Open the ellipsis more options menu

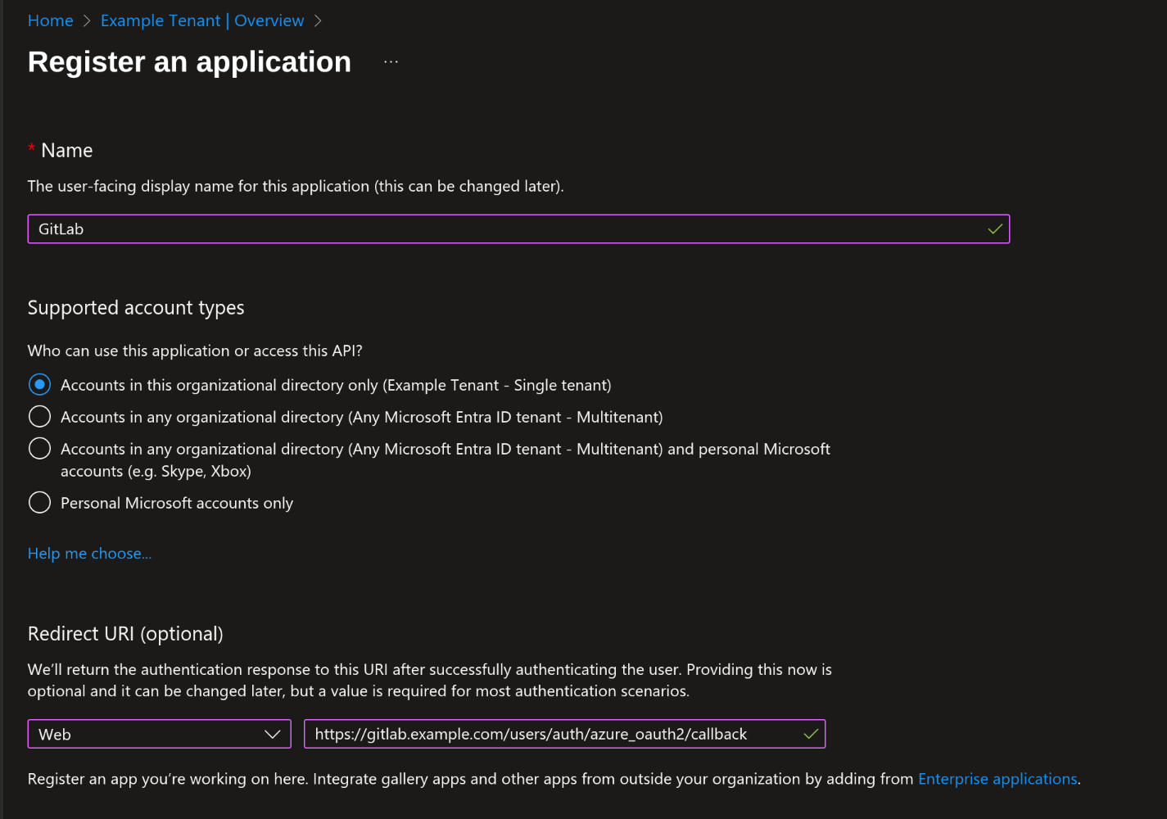click(391, 62)
